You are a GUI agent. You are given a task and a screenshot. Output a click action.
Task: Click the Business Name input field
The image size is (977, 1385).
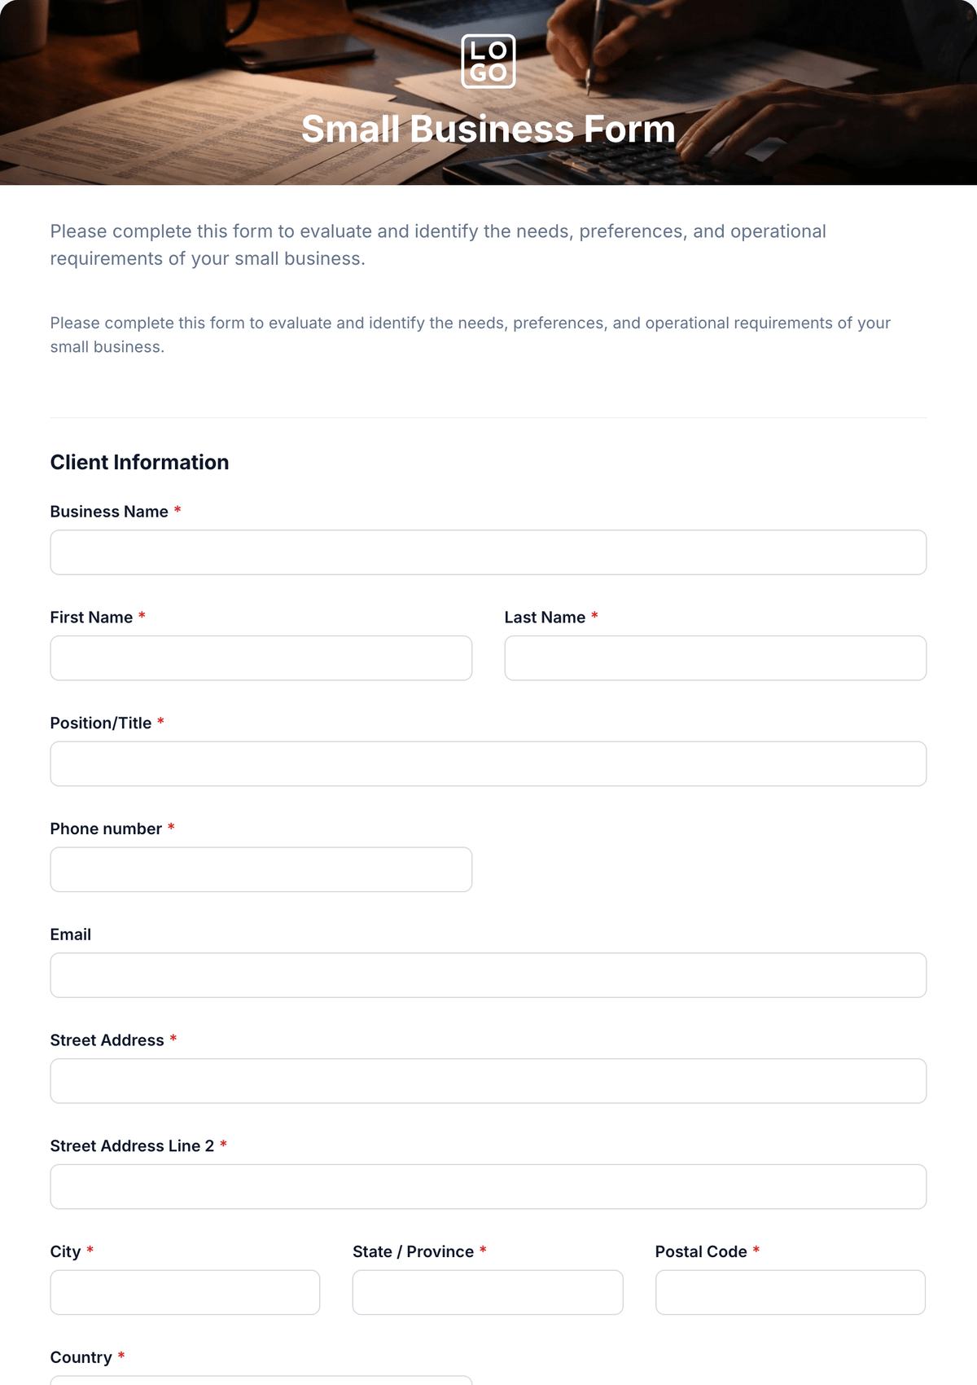click(x=488, y=552)
